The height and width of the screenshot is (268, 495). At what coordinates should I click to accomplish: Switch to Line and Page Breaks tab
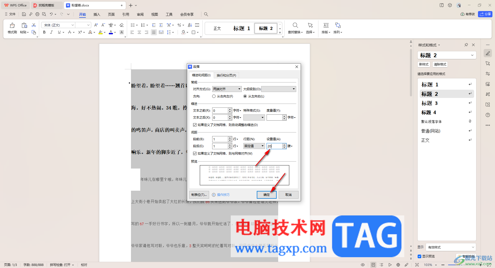[x=226, y=75]
